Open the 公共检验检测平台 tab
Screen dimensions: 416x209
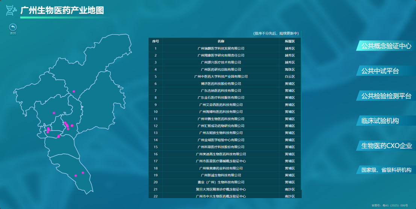pos(386,96)
